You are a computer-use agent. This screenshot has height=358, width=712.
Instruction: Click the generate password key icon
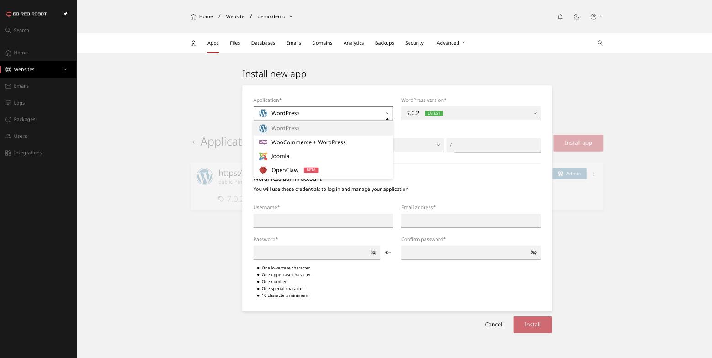(388, 253)
